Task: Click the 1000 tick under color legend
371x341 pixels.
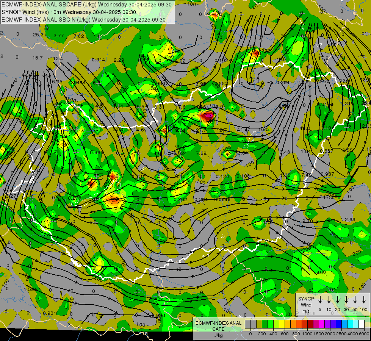Action: point(307,334)
